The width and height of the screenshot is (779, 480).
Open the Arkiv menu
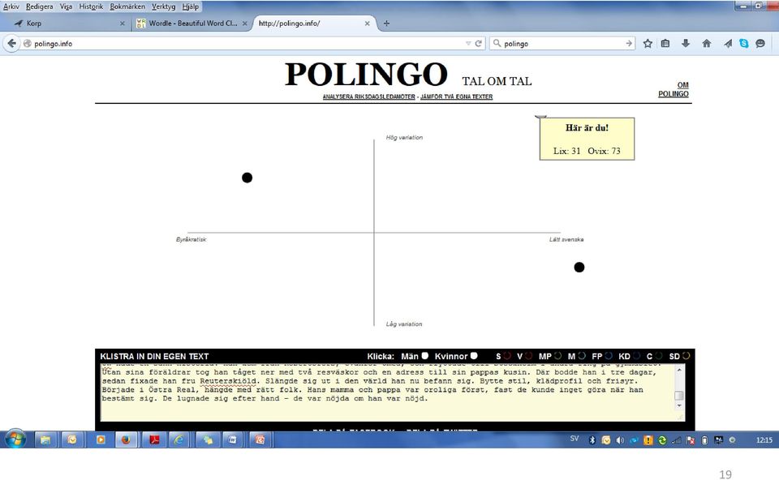point(11,6)
